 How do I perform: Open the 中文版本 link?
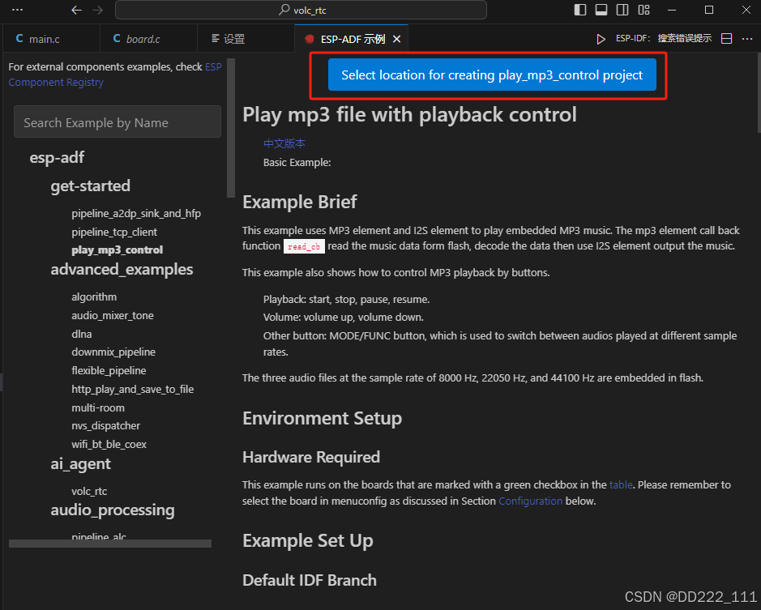(x=284, y=142)
